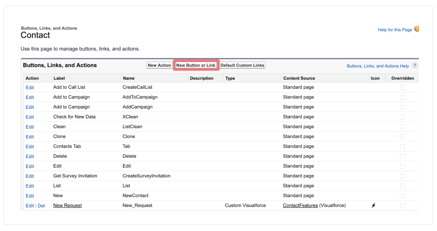Toggle Overridden checkbox for Check for New Data
The height and width of the screenshot is (231, 437).
click(x=402, y=117)
